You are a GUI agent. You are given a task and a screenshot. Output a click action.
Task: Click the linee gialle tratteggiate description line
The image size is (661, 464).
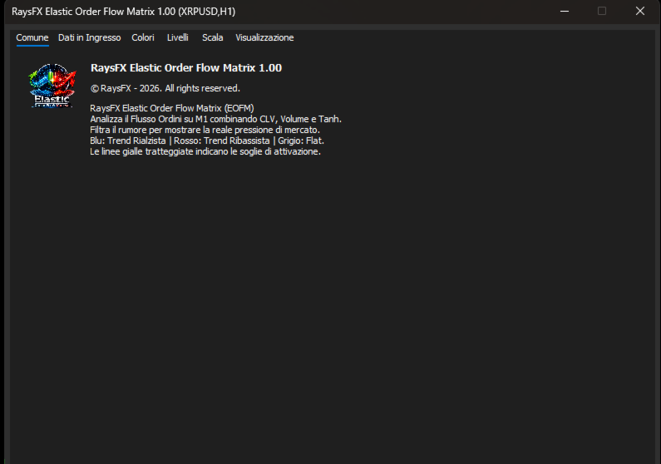(x=205, y=151)
